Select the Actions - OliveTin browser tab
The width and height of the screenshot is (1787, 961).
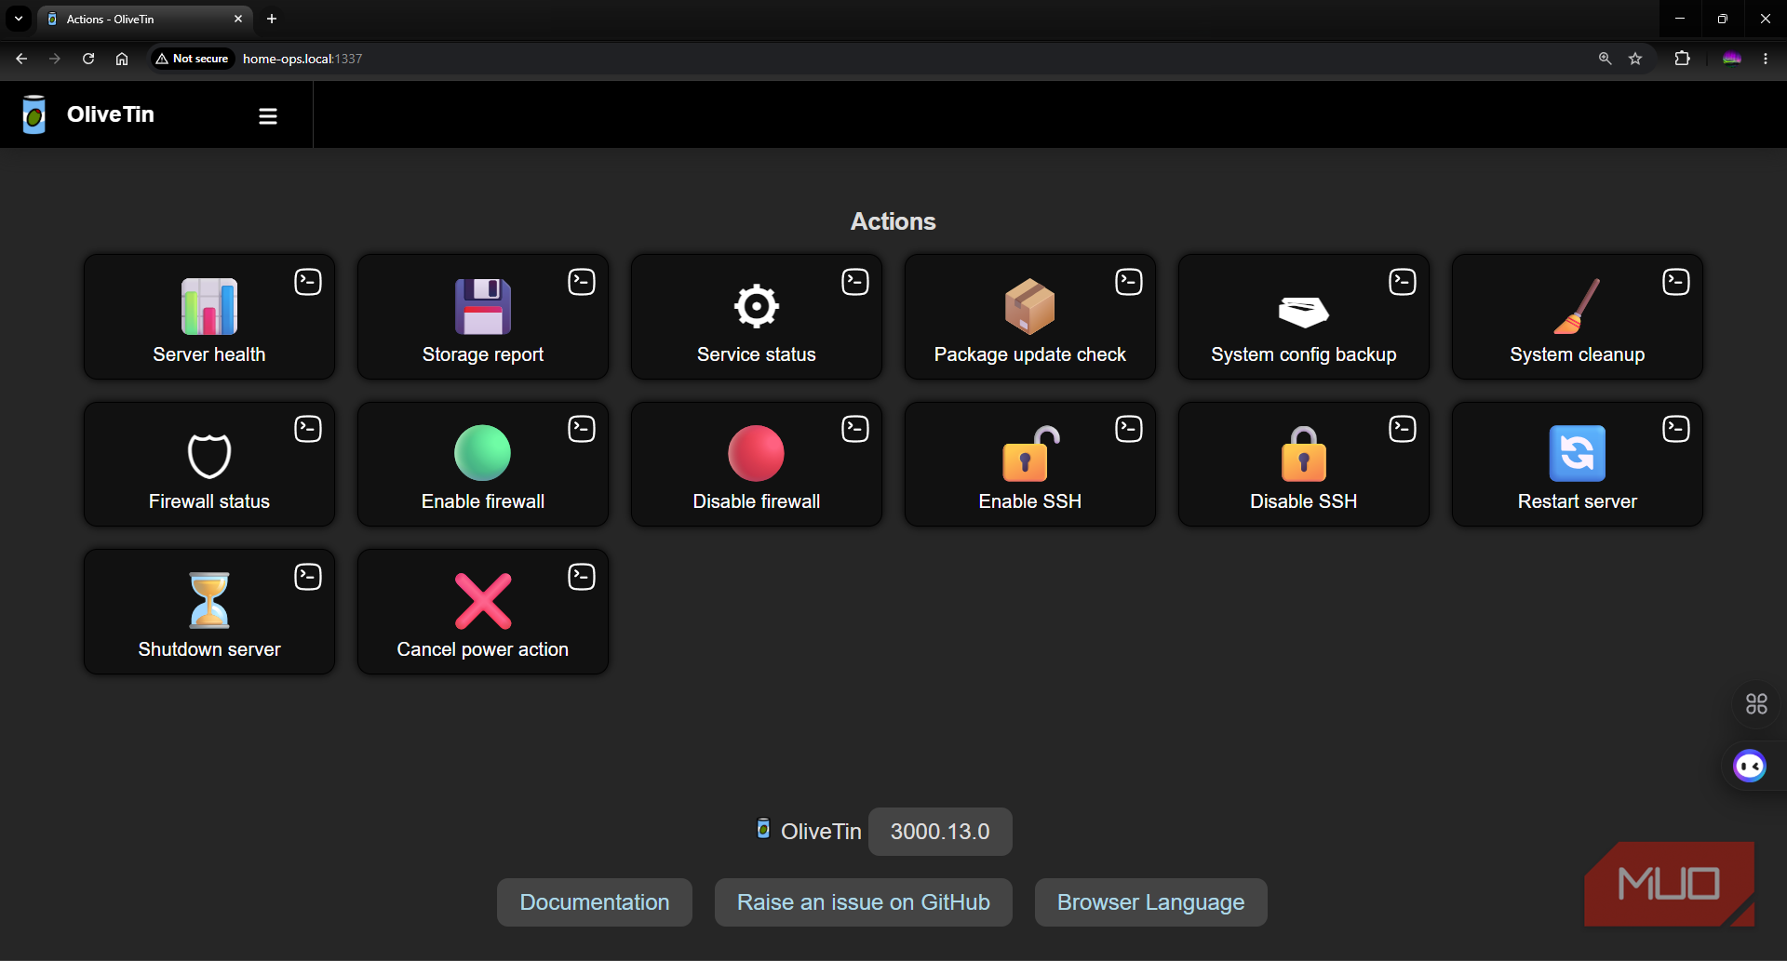tap(144, 19)
